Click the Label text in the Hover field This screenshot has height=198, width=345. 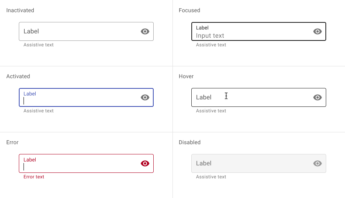point(204,97)
